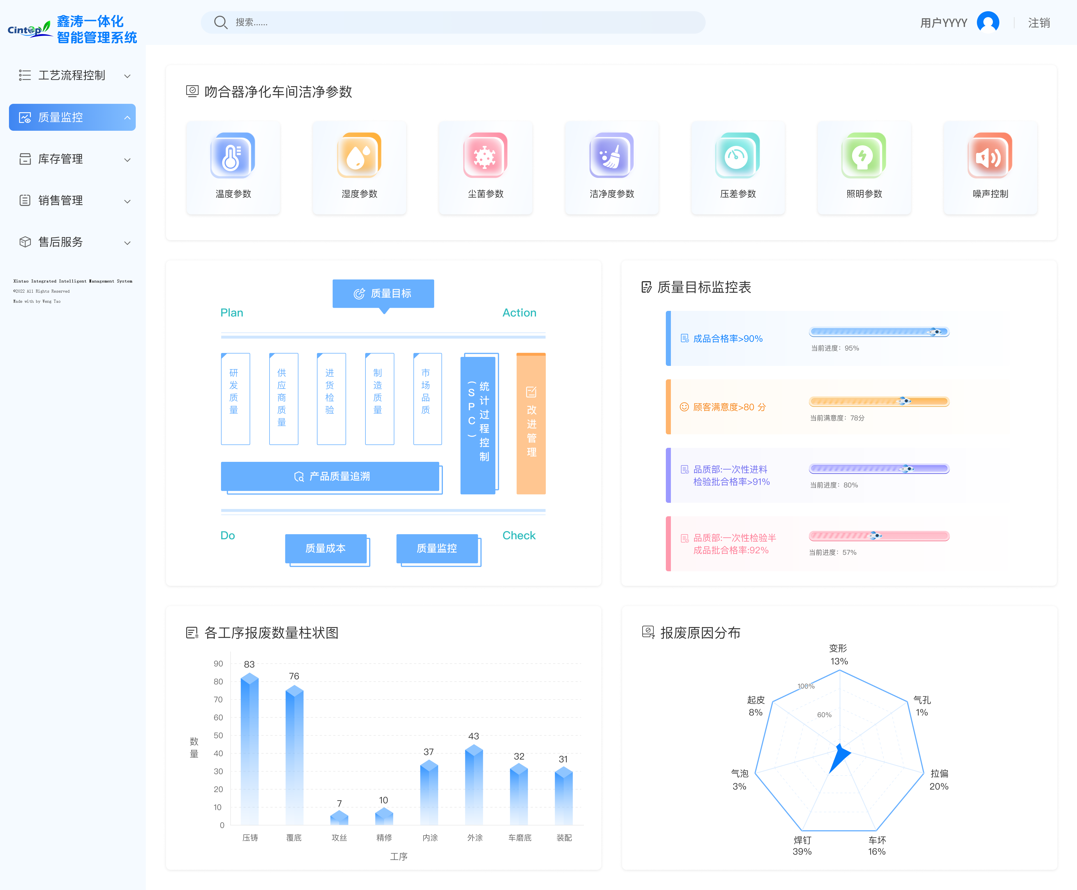
Task: Click the 产品质量追溯 button
Action: (330, 476)
